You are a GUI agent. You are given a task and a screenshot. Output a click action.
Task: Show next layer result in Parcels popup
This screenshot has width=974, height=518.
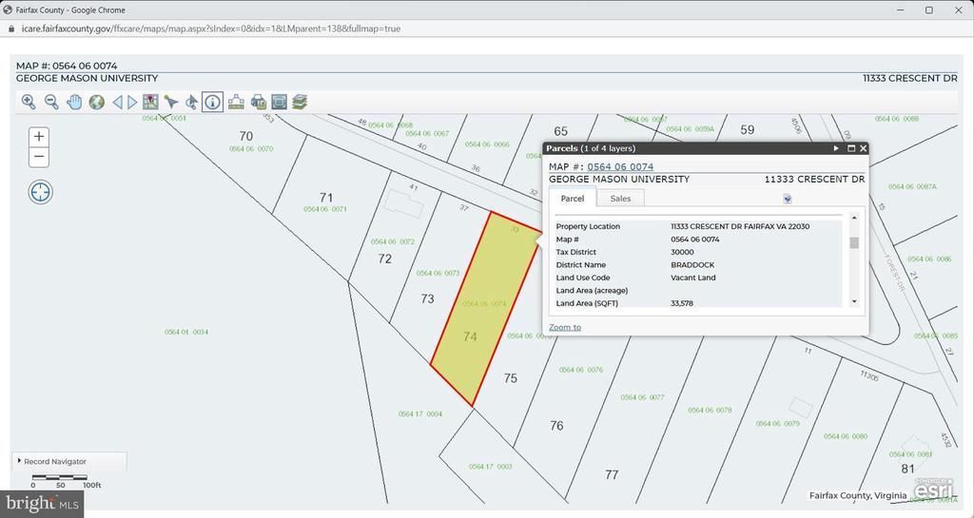pos(836,148)
